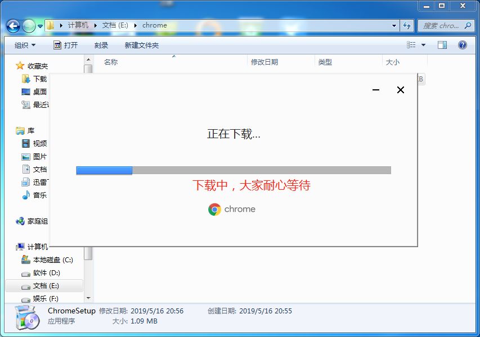The image size is (480, 337).
Task: Click the ChromeSetup name in details pane
Action: click(x=71, y=311)
